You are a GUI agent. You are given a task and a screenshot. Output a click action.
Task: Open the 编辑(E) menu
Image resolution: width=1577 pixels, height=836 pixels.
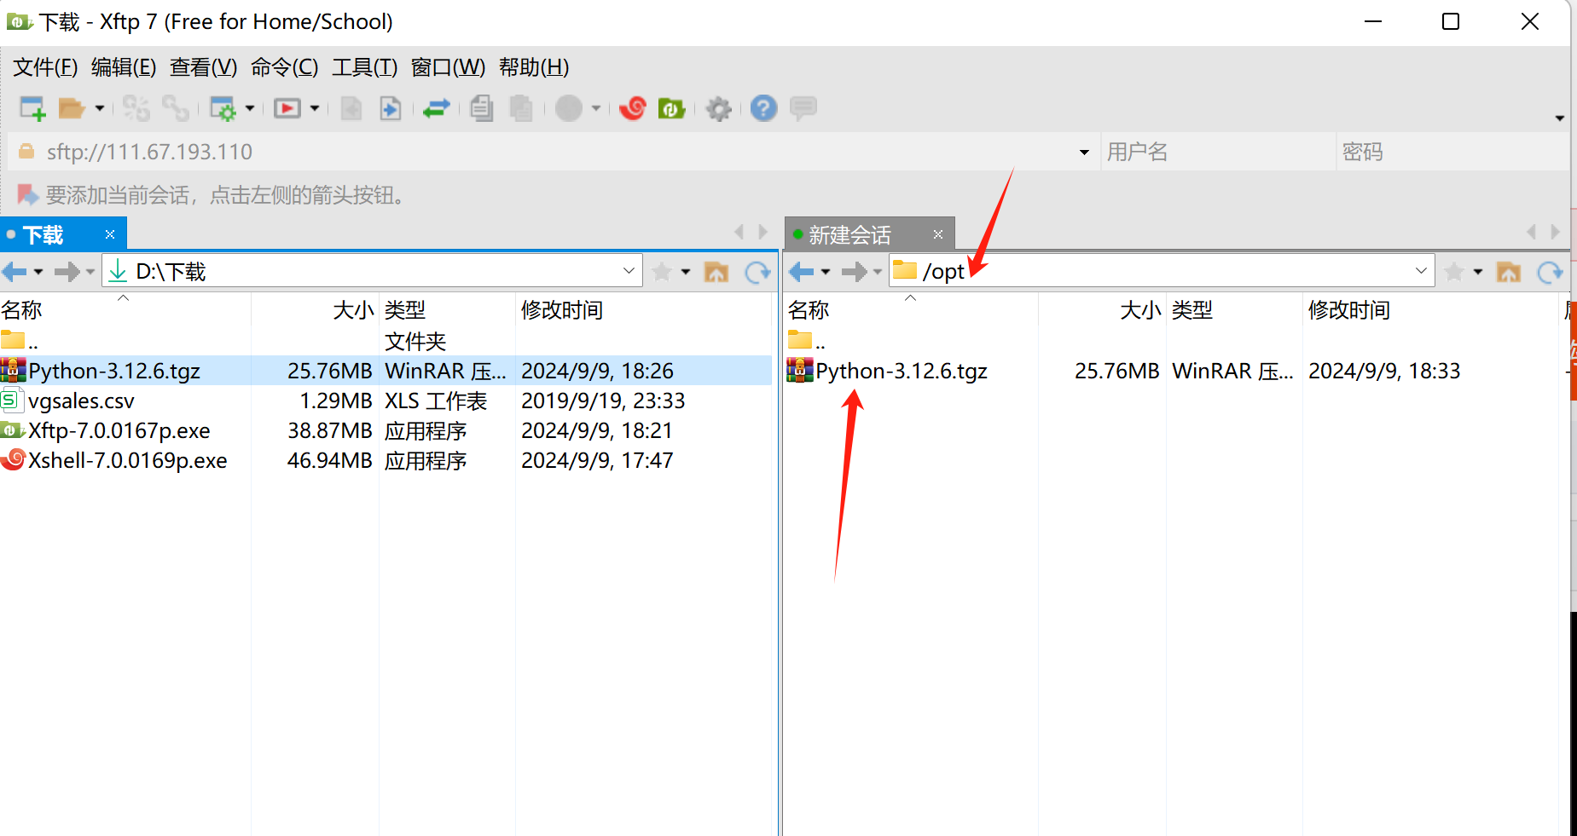124,67
